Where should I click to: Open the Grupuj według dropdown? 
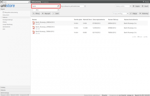coord(127,14)
